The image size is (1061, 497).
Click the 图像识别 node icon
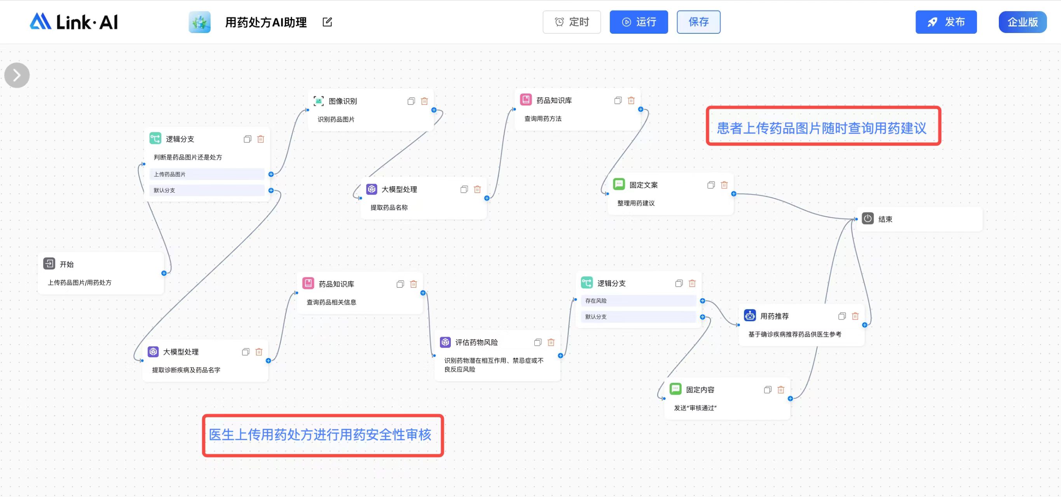318,101
